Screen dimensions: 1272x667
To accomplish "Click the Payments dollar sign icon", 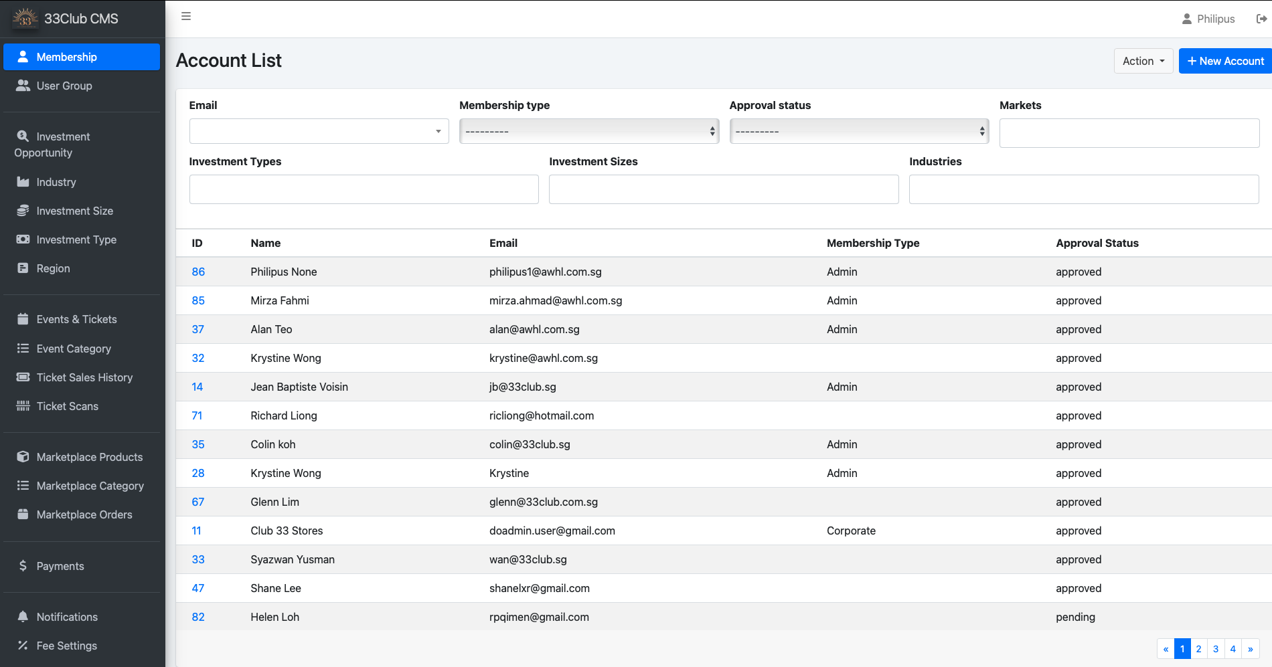I will click(23, 566).
